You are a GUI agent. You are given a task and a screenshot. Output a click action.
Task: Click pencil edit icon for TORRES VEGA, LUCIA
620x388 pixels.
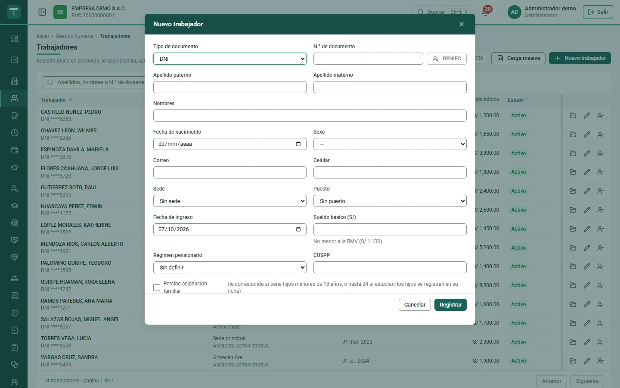click(x=586, y=342)
